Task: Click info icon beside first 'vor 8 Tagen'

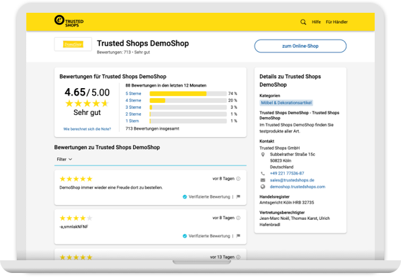Action: [x=238, y=179]
